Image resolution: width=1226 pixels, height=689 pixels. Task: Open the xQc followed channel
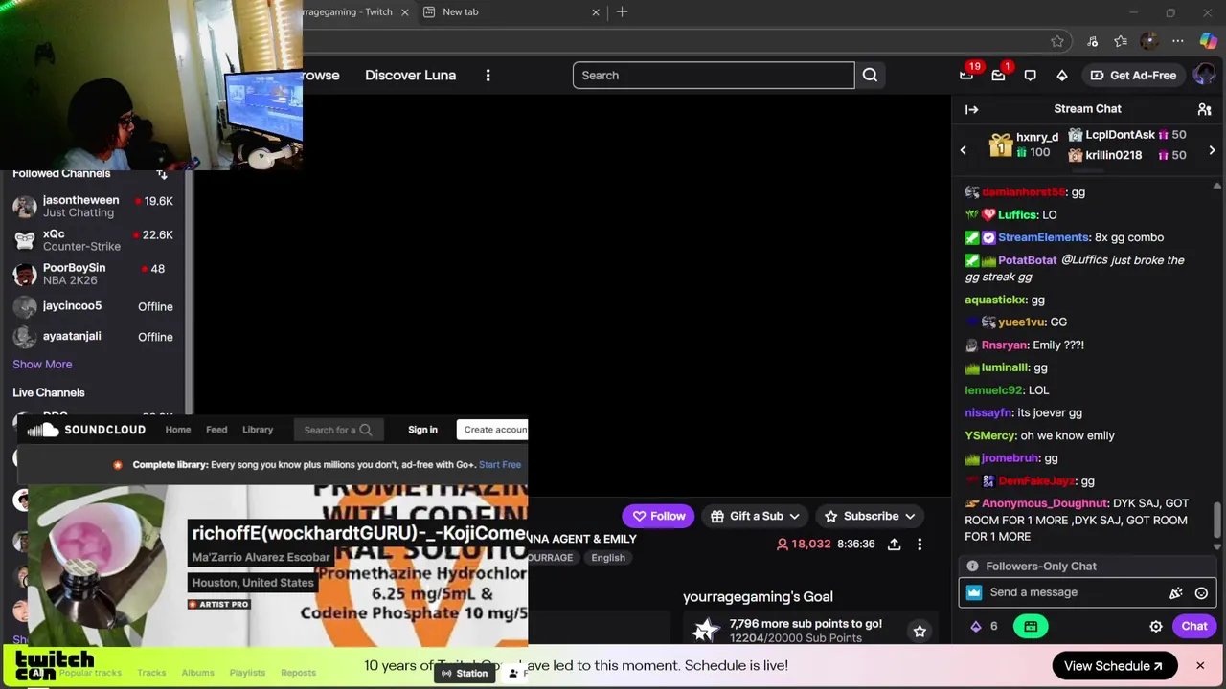(94, 239)
